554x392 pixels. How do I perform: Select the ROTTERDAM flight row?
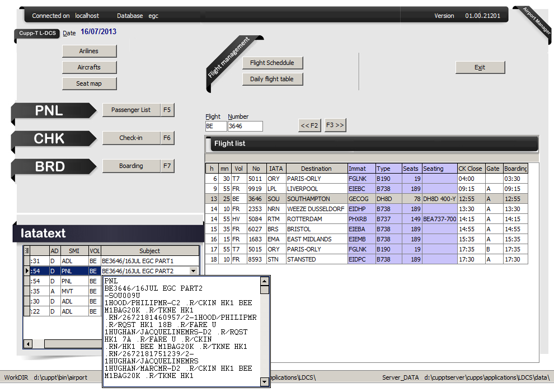(316, 219)
